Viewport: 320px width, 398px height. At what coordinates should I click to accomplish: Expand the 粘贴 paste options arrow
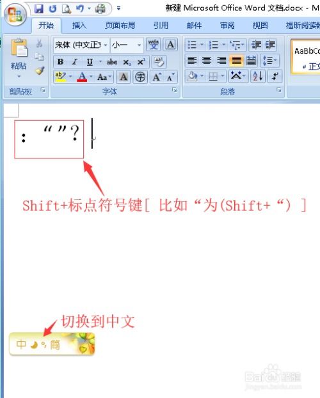pos(19,77)
